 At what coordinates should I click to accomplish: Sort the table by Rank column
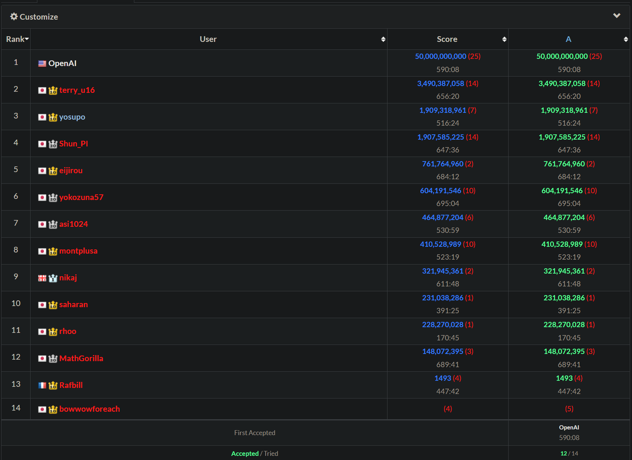click(17, 39)
